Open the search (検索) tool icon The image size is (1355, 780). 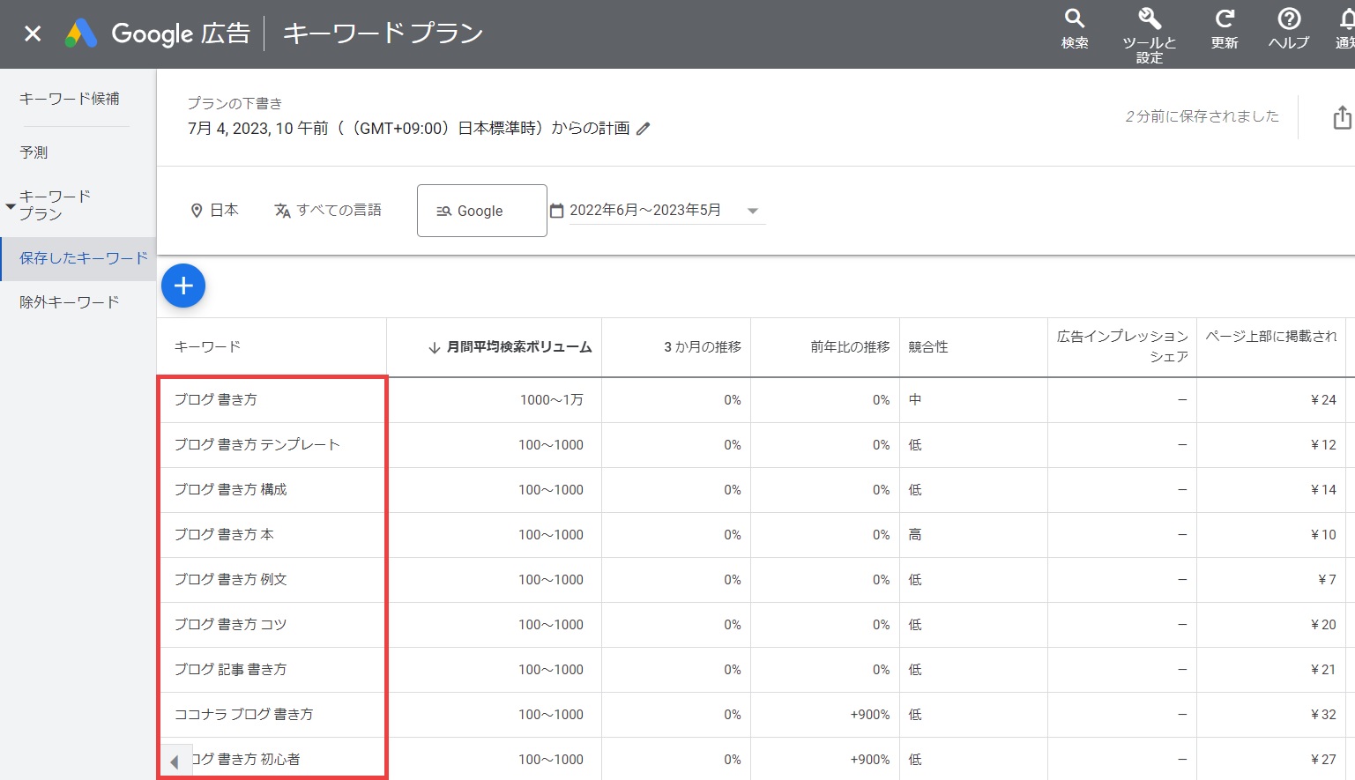click(x=1074, y=29)
